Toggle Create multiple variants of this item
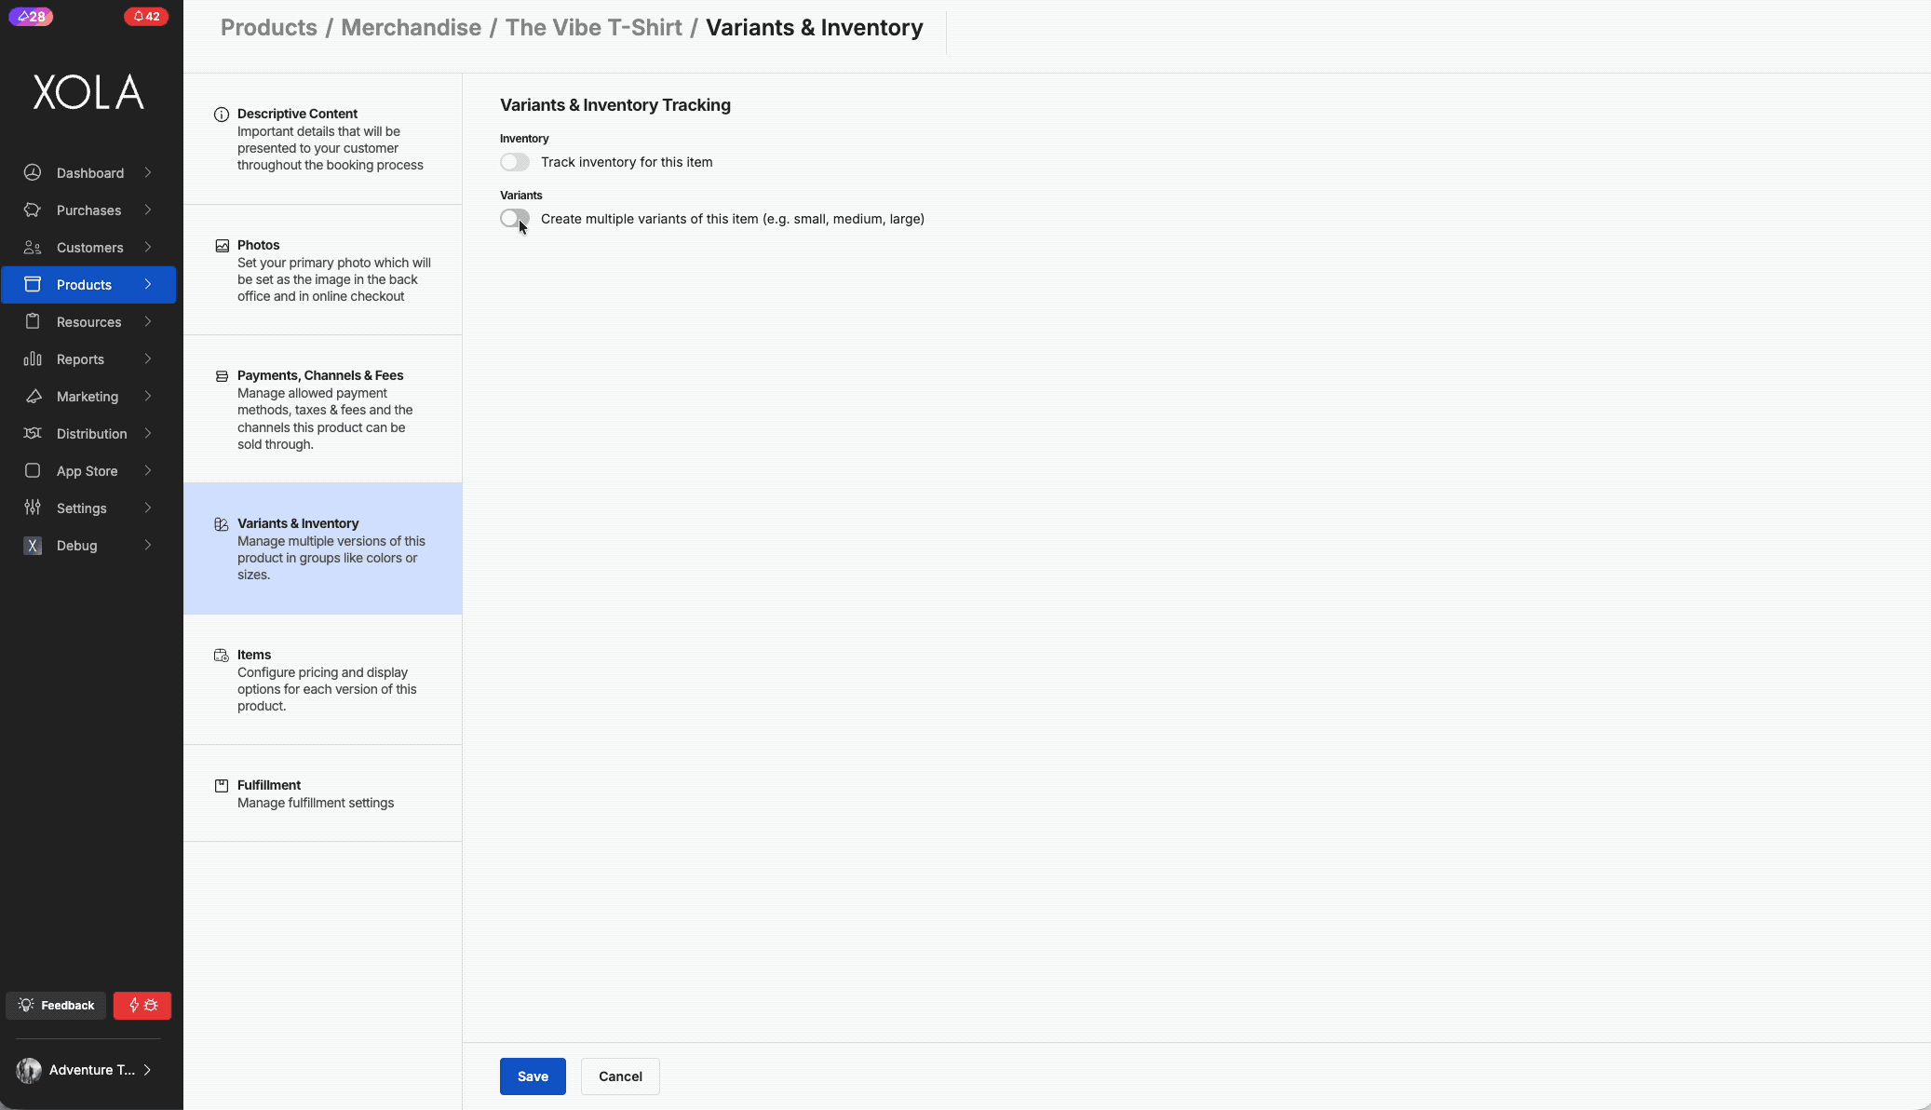Viewport: 1931px width, 1110px height. coord(515,219)
